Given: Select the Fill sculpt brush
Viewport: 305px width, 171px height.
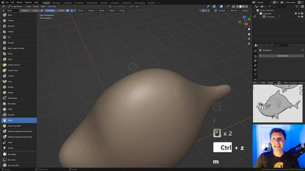Looking at the screenshot, I should click(x=19, y=37).
